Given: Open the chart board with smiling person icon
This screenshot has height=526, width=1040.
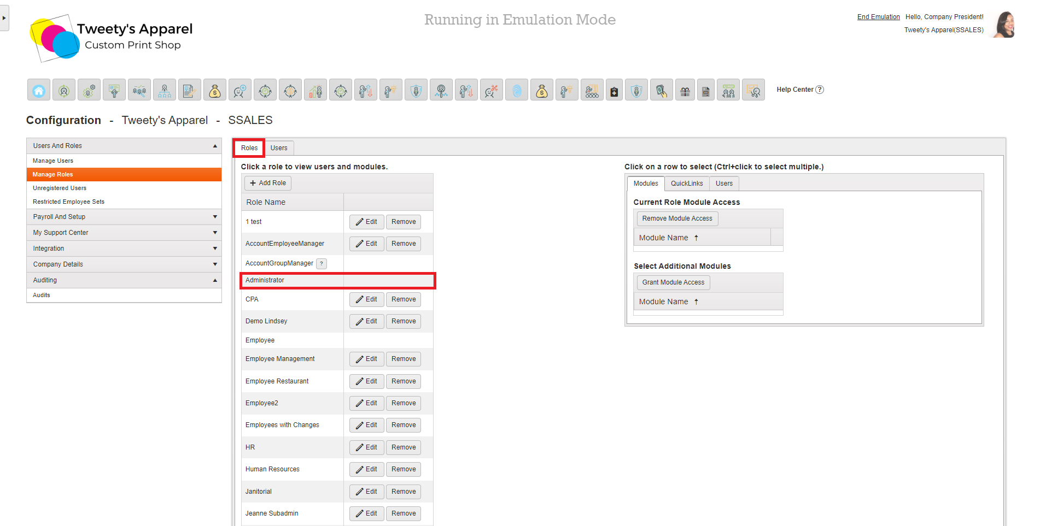Looking at the screenshot, I should click(753, 90).
